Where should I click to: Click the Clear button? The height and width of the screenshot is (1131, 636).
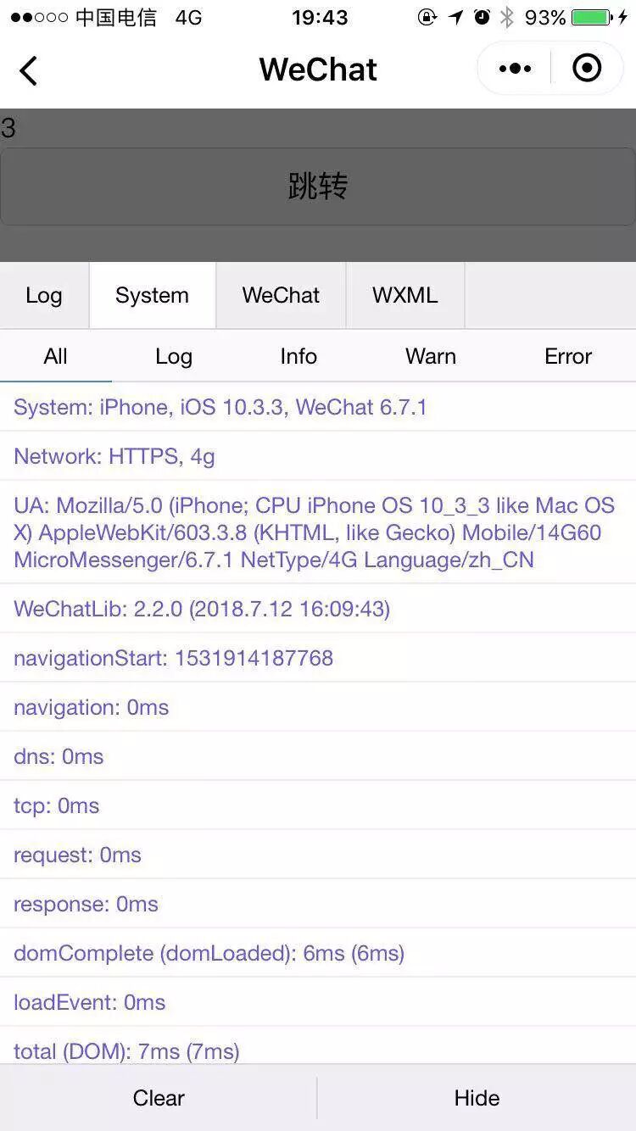click(159, 1098)
